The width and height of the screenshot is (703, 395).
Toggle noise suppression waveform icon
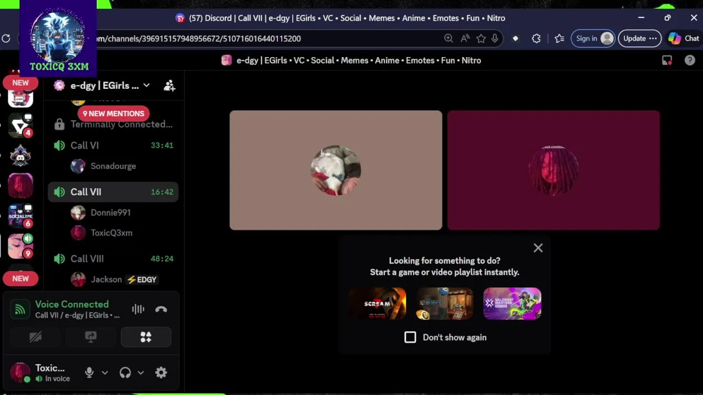tap(138, 309)
